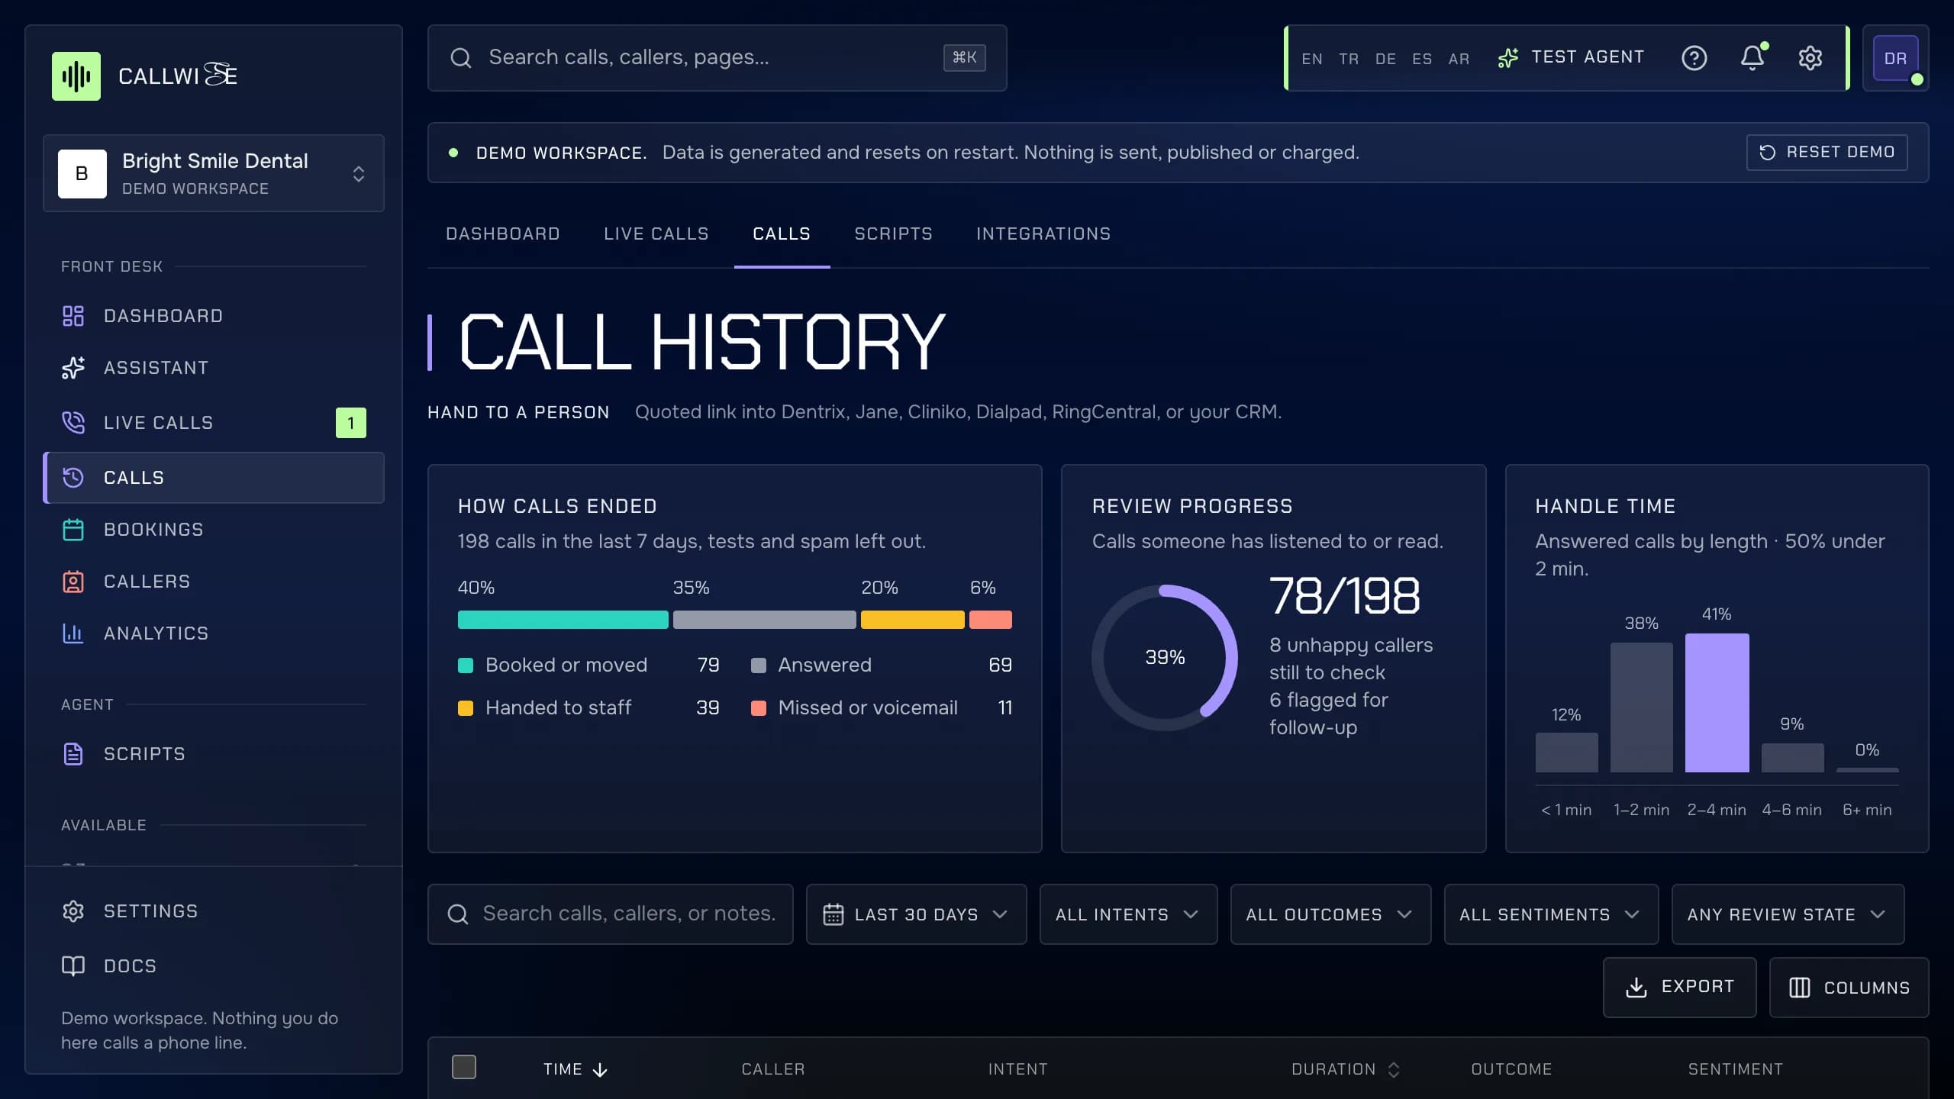Click the Test Agent button
The image size is (1954, 1099).
coord(1571,58)
